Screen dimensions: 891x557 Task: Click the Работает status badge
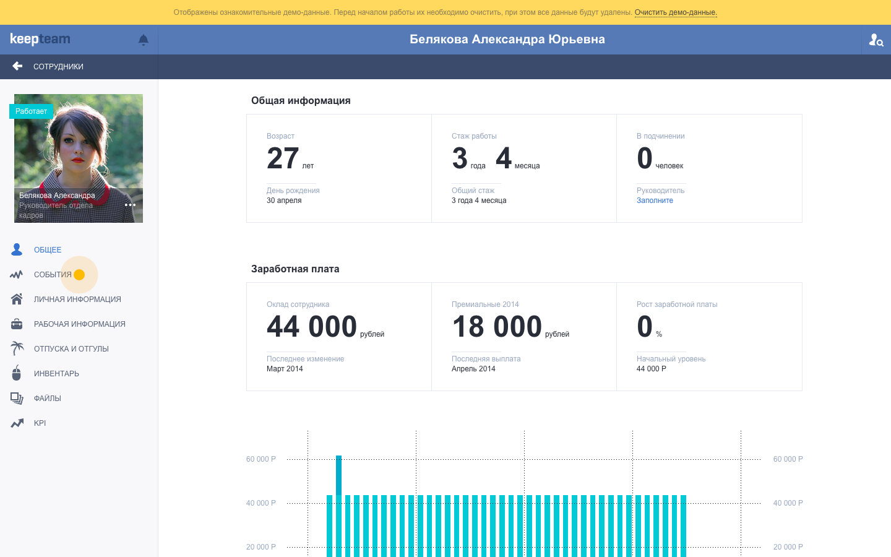31,111
